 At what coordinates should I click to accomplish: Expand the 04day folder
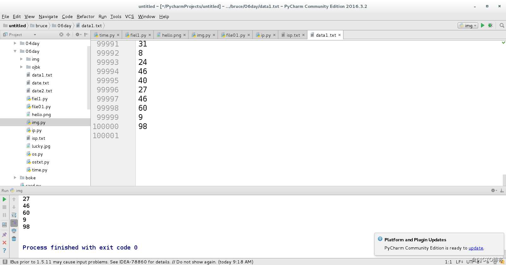(x=15, y=43)
